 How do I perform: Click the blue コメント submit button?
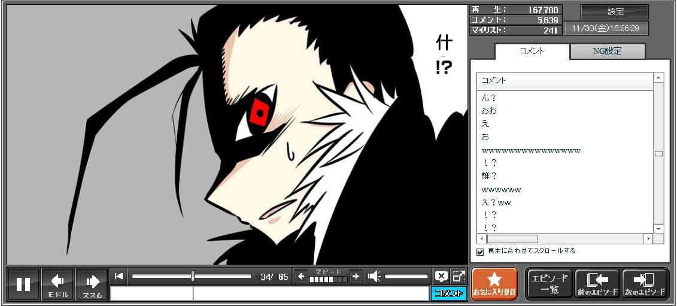click(x=448, y=293)
